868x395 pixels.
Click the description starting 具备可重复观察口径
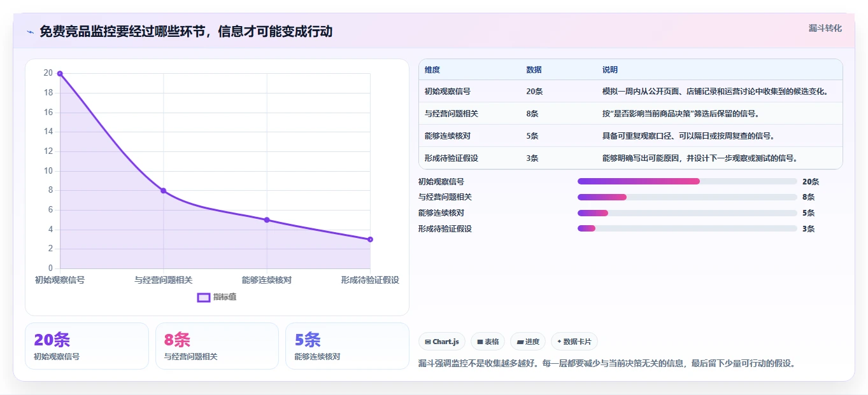(688, 136)
